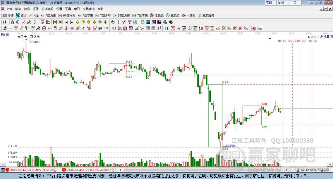Open the 浏览 menu
Screen dimensions: 333x179
click(x=18, y=9)
